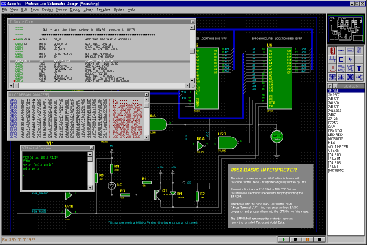Click the Q1 transistor component
367x245 pixels.
(157, 195)
